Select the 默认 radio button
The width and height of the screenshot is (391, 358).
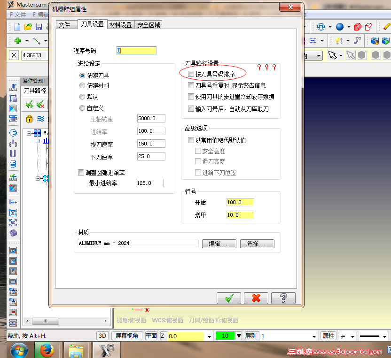point(82,97)
